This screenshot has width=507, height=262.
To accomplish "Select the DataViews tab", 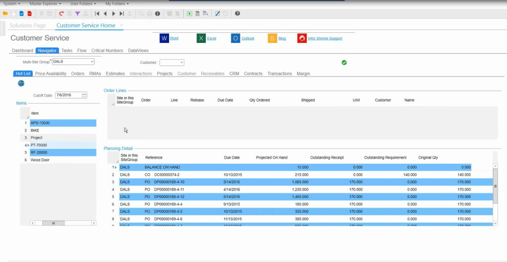I will 138,51.
